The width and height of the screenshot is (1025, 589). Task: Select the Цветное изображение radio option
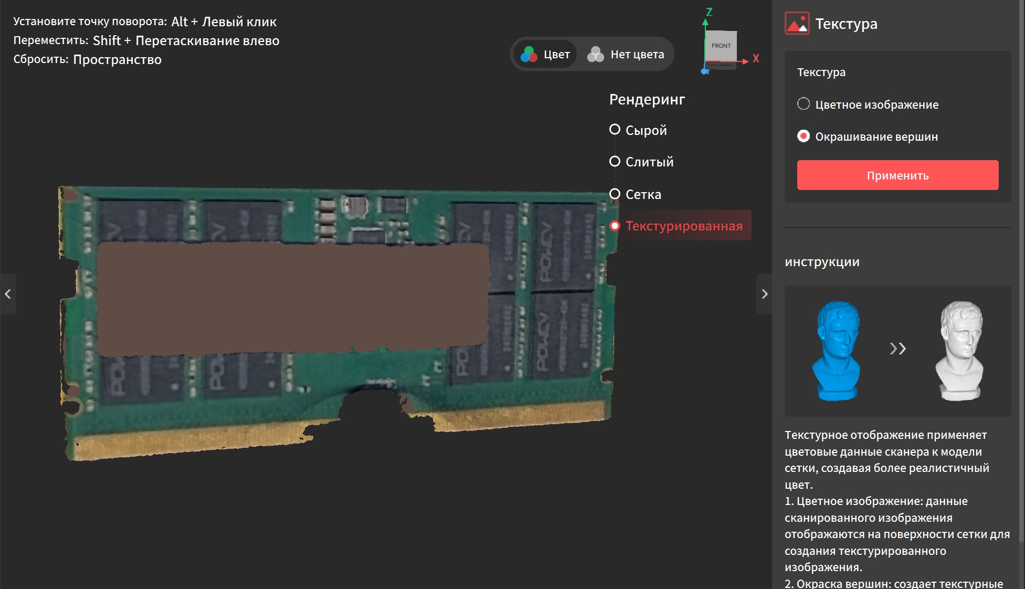point(804,104)
